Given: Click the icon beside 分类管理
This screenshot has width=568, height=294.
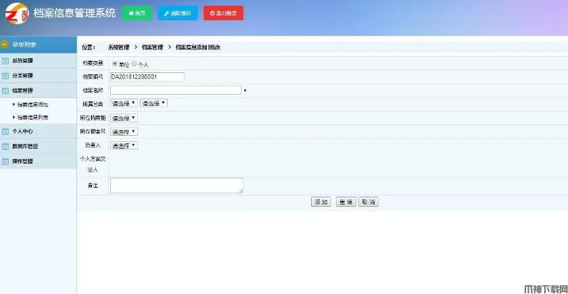Looking at the screenshot, I should (x=5, y=76).
